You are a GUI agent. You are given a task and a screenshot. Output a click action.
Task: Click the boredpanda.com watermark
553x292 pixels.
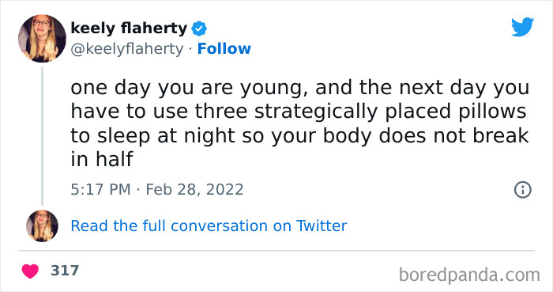click(469, 275)
